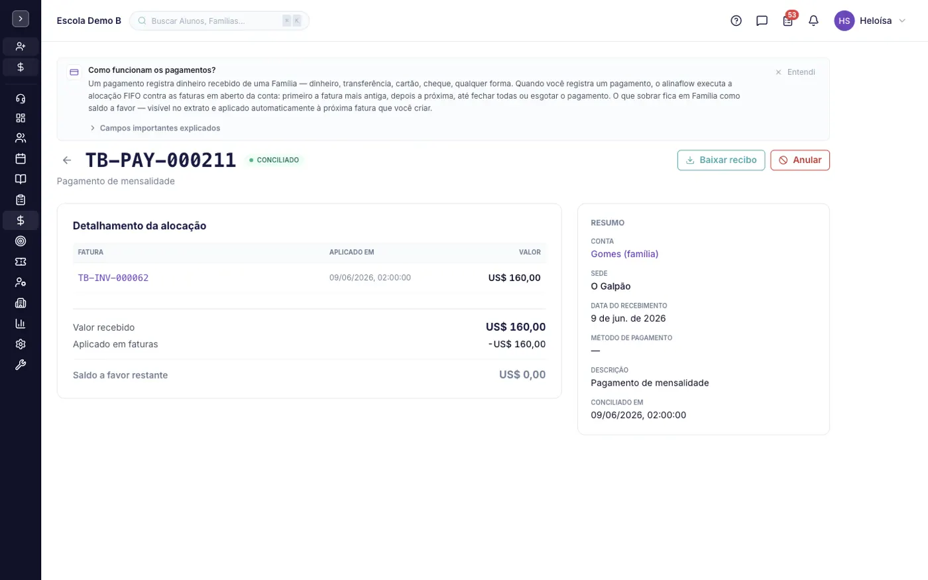Open the Gomes (família) account link
928x580 pixels.
624,254
